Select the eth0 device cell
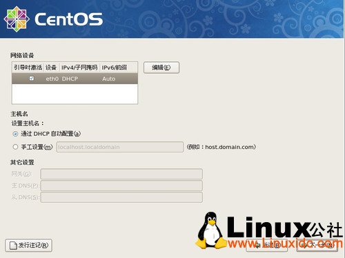This screenshot has width=345, height=258. [x=52, y=79]
